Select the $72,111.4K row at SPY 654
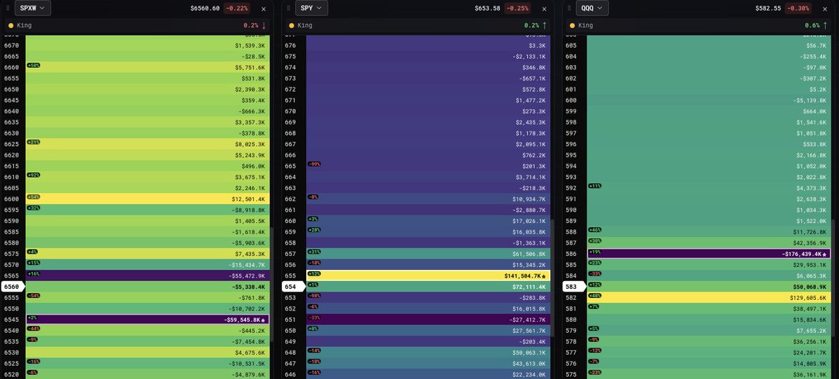 [428, 287]
